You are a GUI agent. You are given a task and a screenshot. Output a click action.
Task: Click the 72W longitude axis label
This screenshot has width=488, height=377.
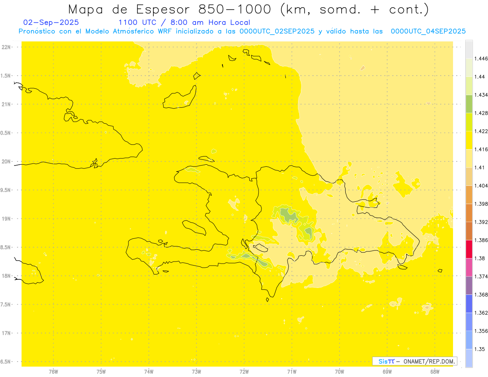(244, 372)
